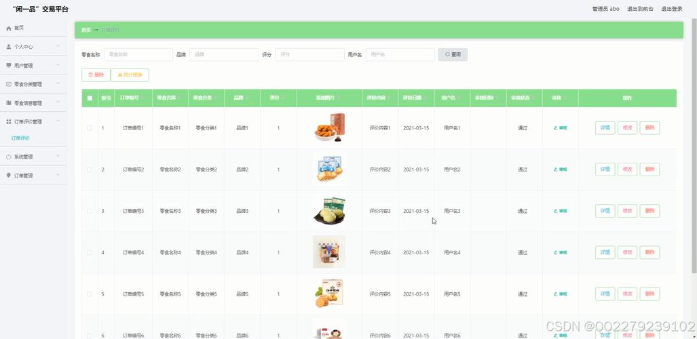Screen dimensions: 697x339
Task: Focus the 零食名称 search field
Action: (x=138, y=55)
